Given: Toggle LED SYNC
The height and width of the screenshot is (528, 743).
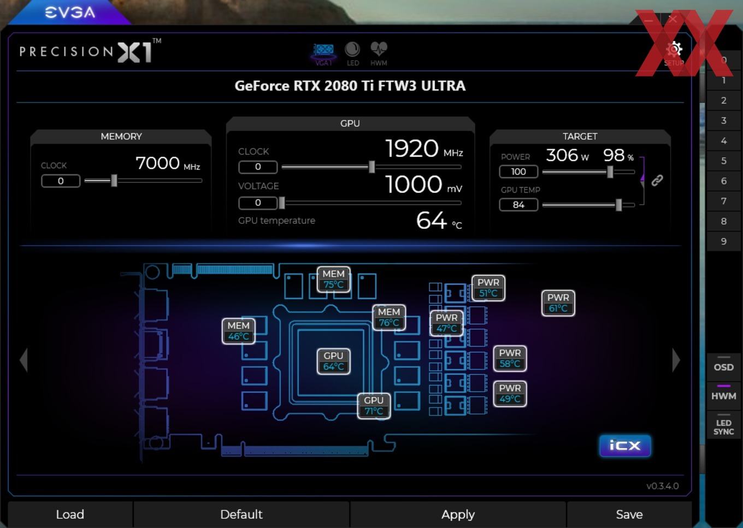Looking at the screenshot, I should [724, 425].
